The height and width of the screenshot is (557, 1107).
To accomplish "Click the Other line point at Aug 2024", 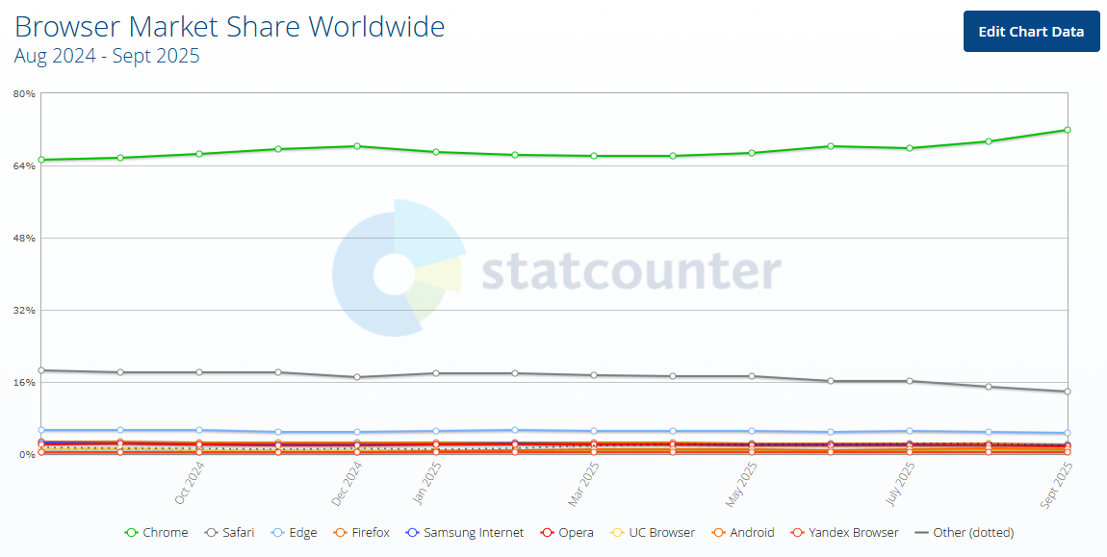I will tap(40, 368).
